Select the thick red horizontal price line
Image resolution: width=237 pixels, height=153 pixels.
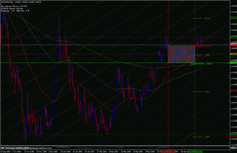pos(115,45)
